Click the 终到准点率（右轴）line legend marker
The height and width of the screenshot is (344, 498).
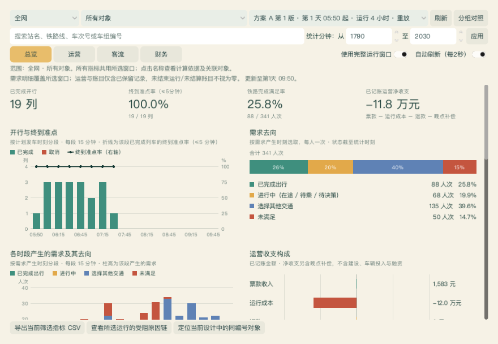click(x=71, y=152)
